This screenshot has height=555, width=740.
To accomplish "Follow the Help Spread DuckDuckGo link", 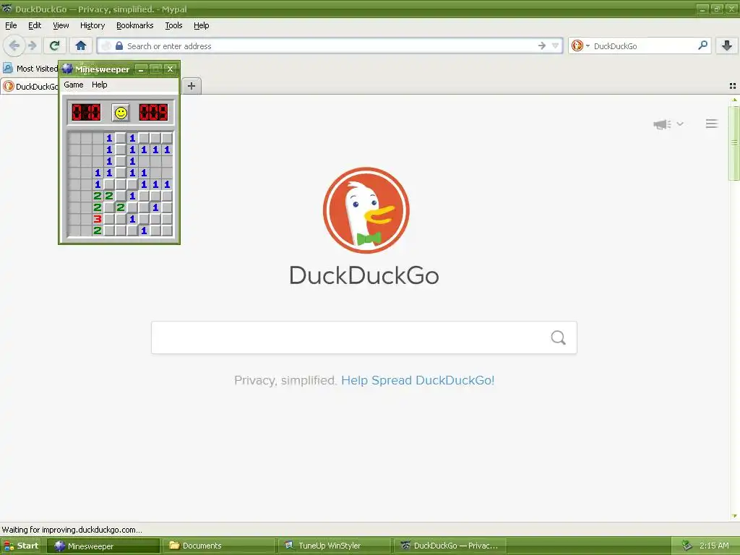I will pos(418,380).
